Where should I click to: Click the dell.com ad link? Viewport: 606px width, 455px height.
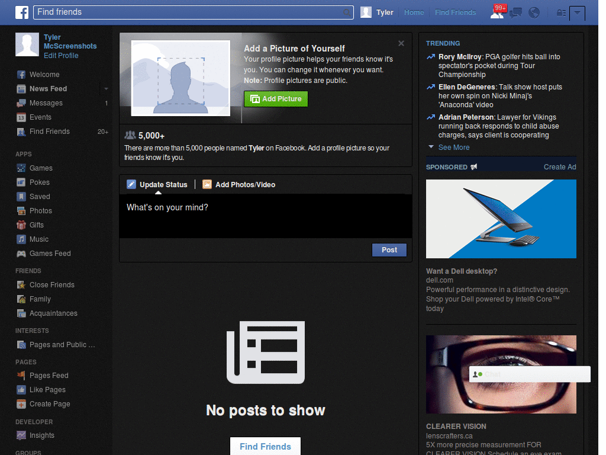click(x=440, y=280)
